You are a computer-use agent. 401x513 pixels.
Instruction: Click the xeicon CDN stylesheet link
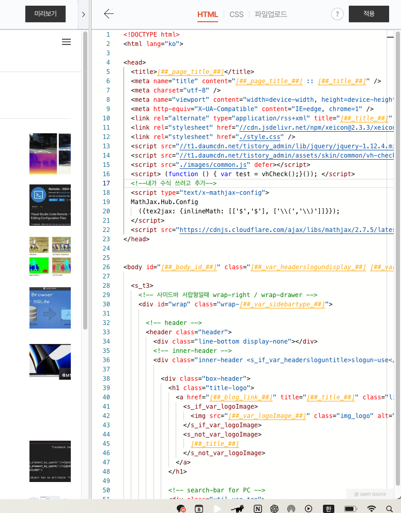[317, 128]
